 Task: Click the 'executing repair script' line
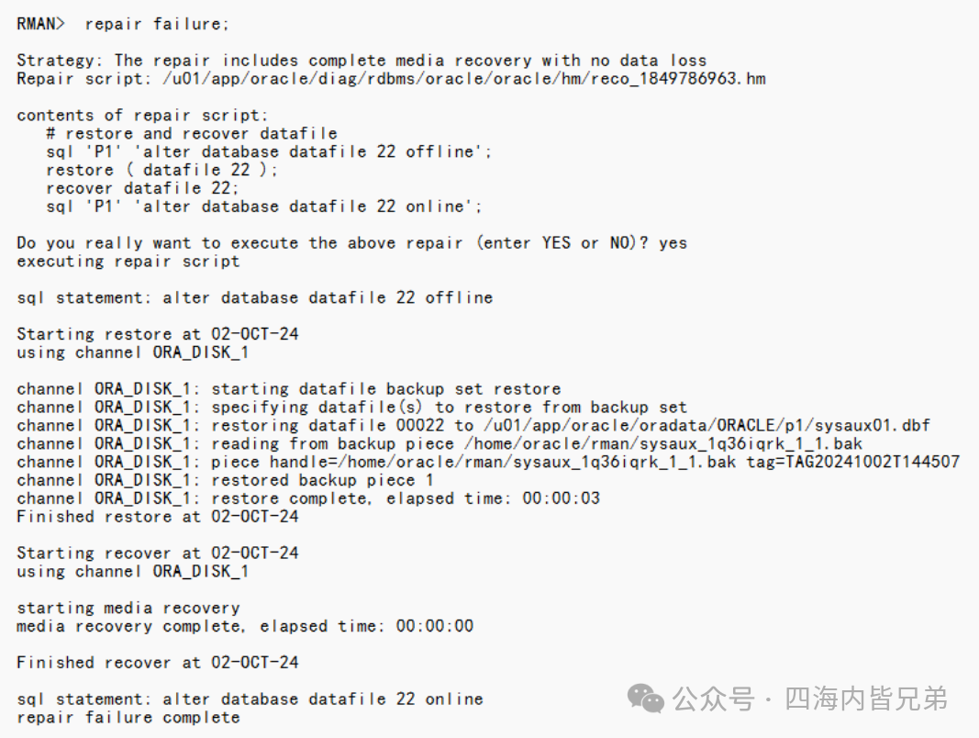(x=128, y=261)
